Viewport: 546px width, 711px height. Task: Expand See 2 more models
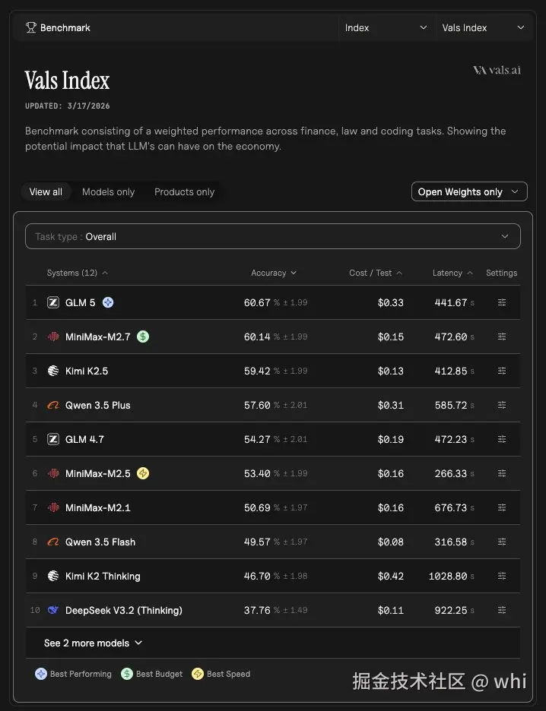pyautogui.click(x=94, y=643)
